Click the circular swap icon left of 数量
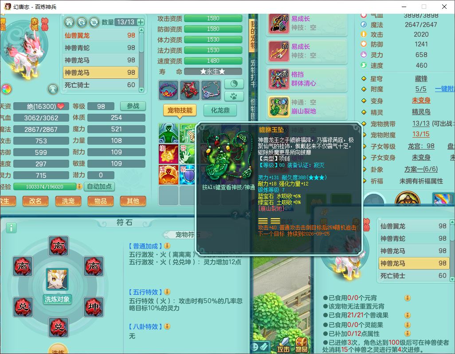The image size is (455, 354). 94,22
